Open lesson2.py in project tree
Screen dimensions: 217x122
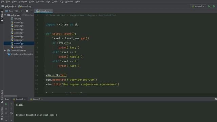pyautogui.click(x=19, y=26)
